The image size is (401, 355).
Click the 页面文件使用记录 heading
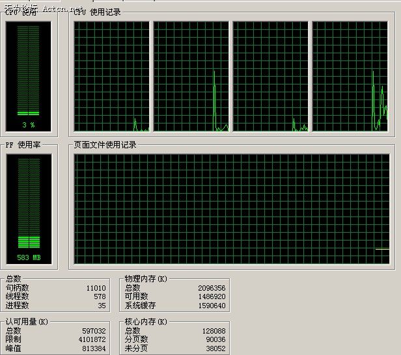105,145
